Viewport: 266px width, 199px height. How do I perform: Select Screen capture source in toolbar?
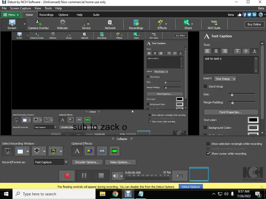point(12,24)
